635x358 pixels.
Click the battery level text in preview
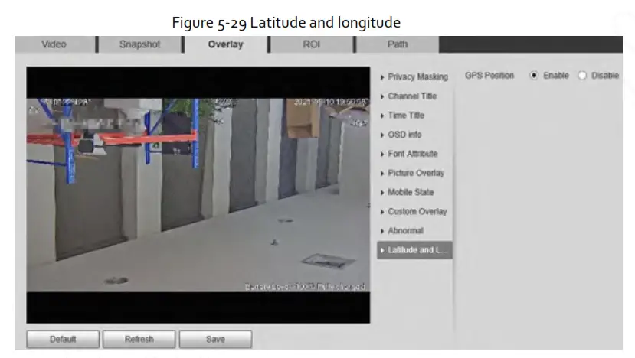point(306,287)
